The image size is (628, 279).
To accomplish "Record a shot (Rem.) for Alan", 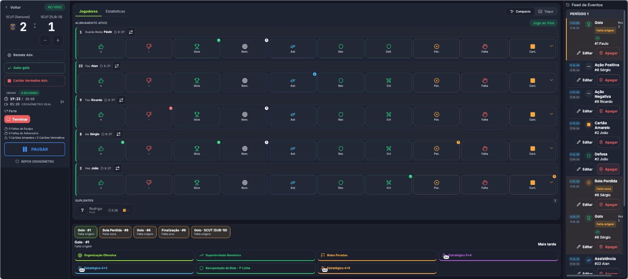I will click(245, 82).
